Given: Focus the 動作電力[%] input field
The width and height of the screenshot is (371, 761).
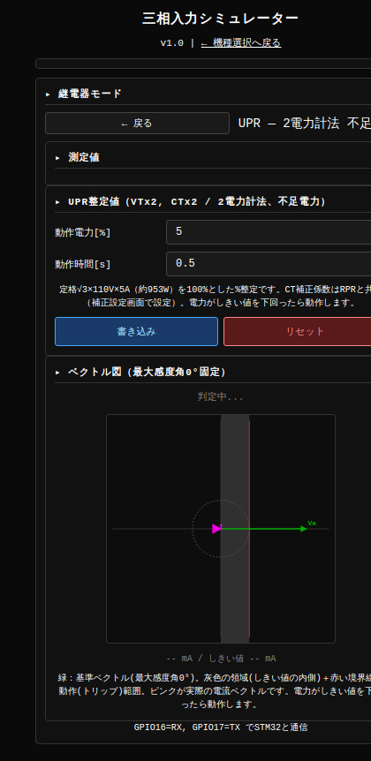Looking at the screenshot, I should 269,232.
